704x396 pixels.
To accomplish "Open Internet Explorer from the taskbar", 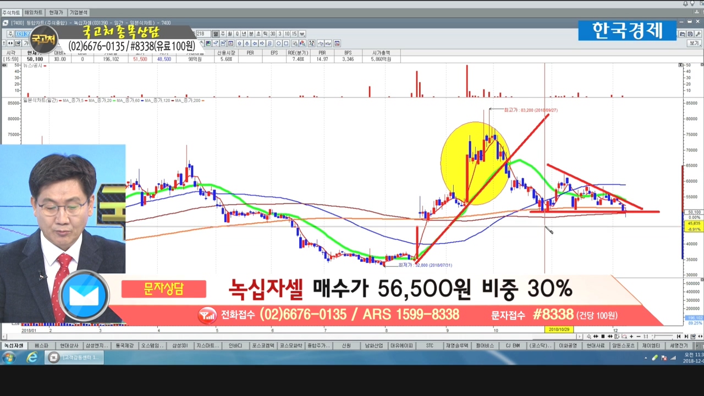I will 32,358.
